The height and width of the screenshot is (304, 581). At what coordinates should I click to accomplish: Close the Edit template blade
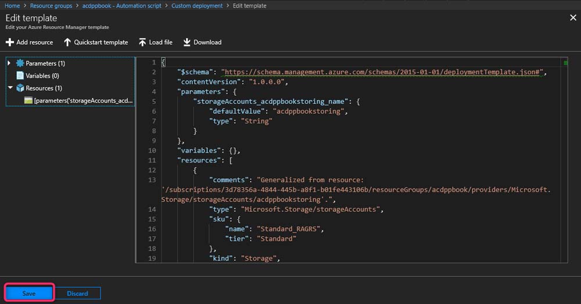(x=572, y=18)
